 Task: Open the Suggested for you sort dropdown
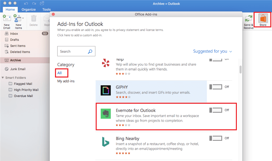(x=212, y=51)
